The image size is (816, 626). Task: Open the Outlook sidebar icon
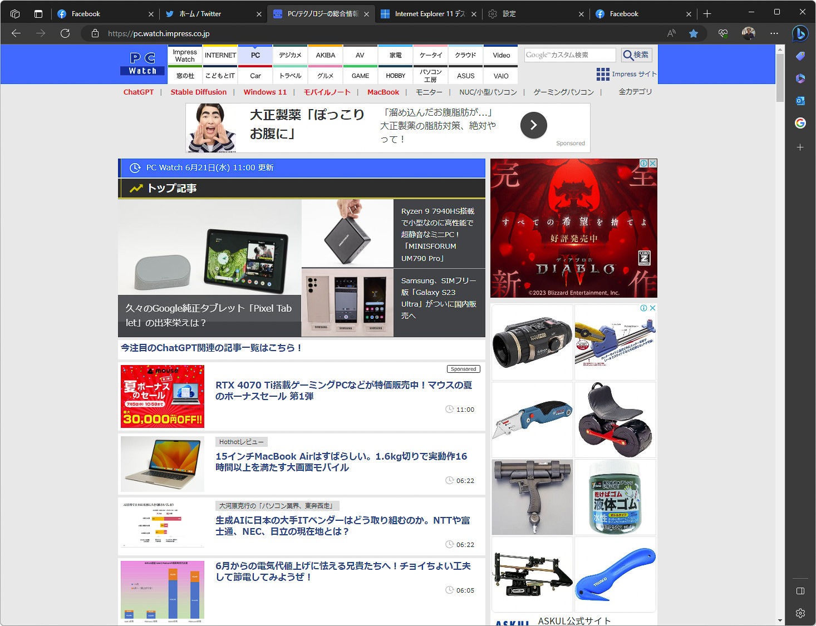[x=800, y=101]
